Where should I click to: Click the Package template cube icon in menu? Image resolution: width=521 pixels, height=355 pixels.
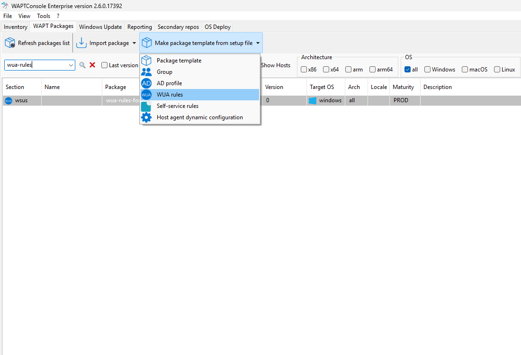click(146, 61)
